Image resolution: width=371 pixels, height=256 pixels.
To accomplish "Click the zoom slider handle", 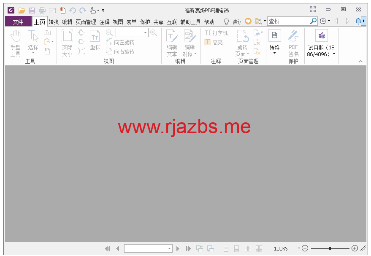I will (x=330, y=248).
